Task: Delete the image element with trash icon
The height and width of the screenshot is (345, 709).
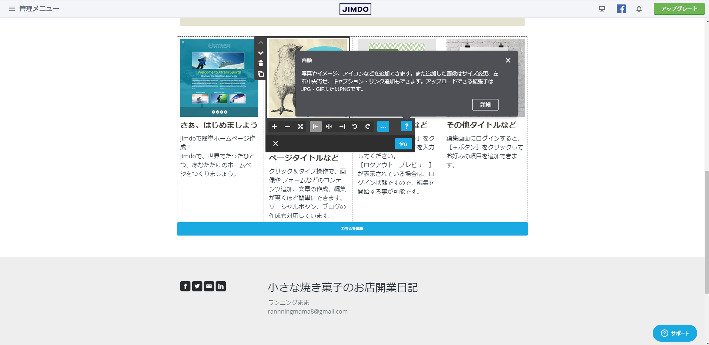Action: (x=261, y=64)
